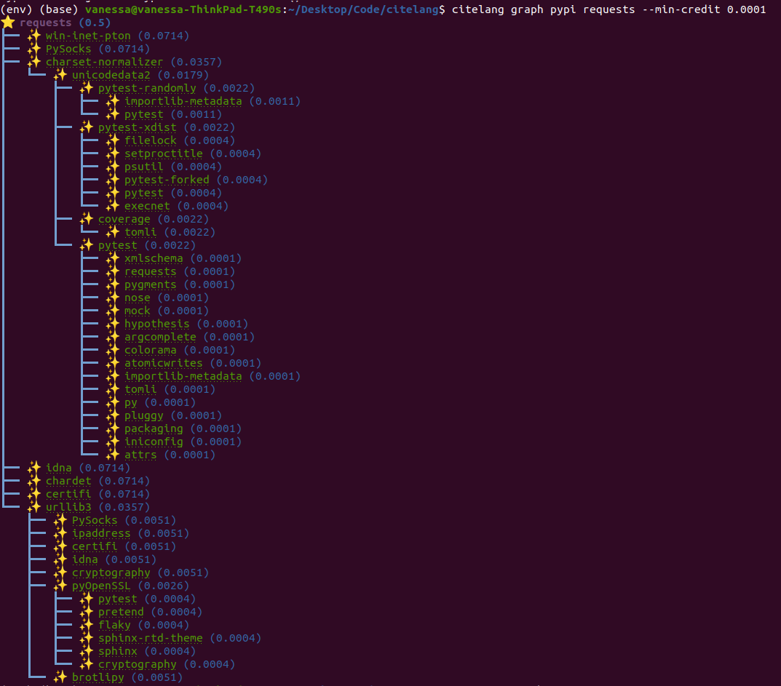Click the flaky link

[x=114, y=625]
